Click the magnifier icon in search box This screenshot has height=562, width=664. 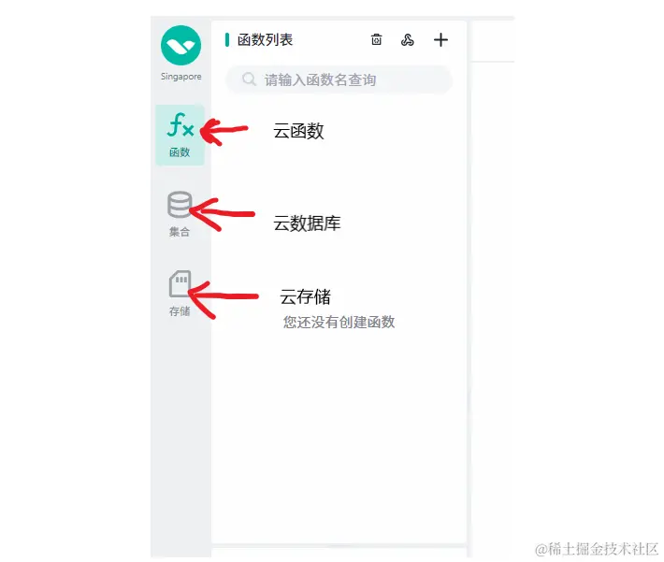tap(249, 79)
